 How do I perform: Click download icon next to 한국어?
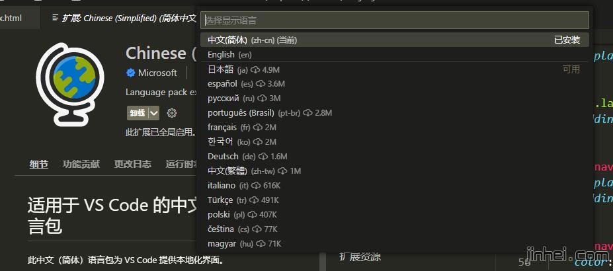point(258,141)
